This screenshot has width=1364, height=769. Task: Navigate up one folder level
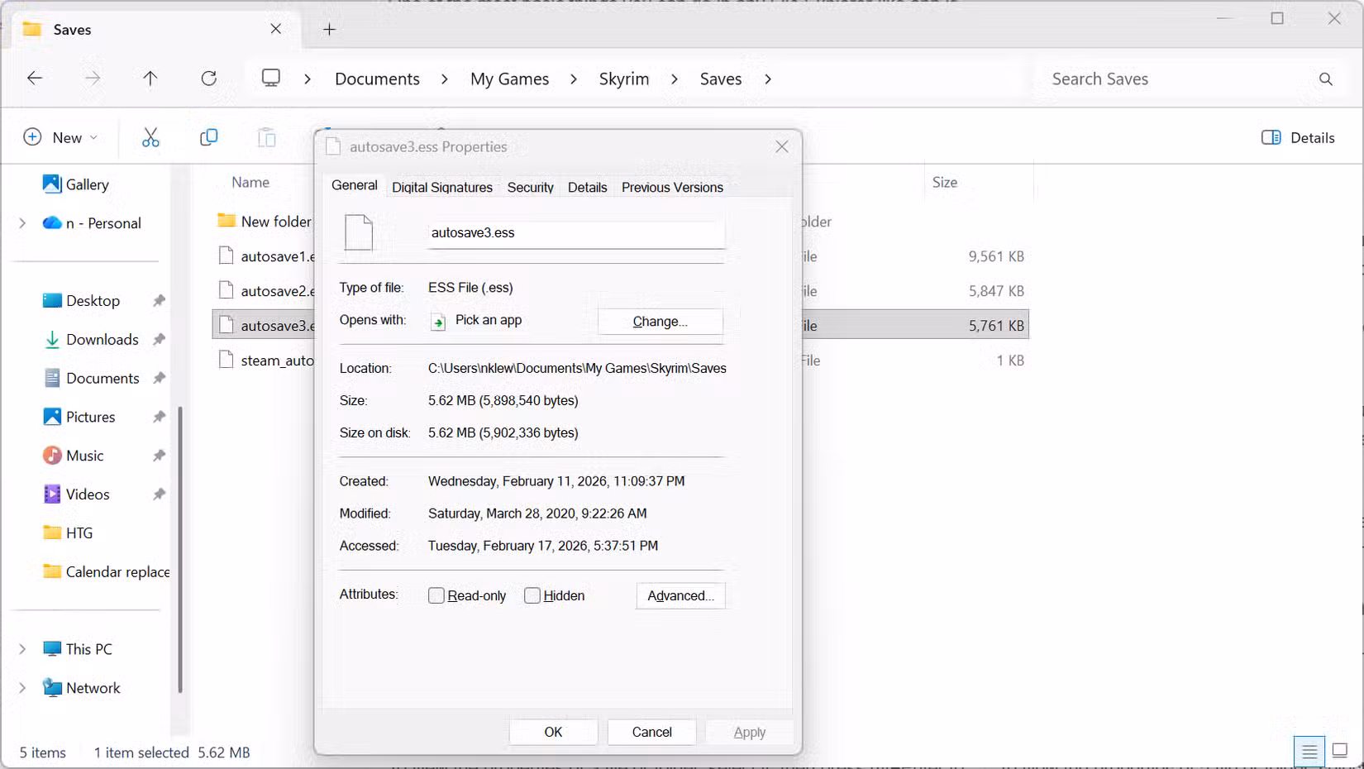pyautogui.click(x=150, y=79)
